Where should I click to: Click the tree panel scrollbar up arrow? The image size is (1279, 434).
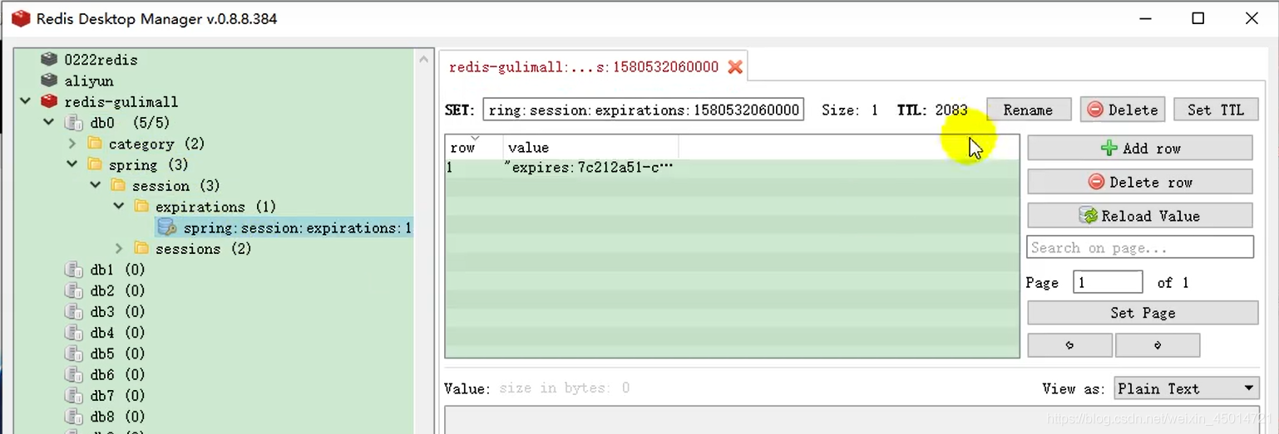[424, 60]
